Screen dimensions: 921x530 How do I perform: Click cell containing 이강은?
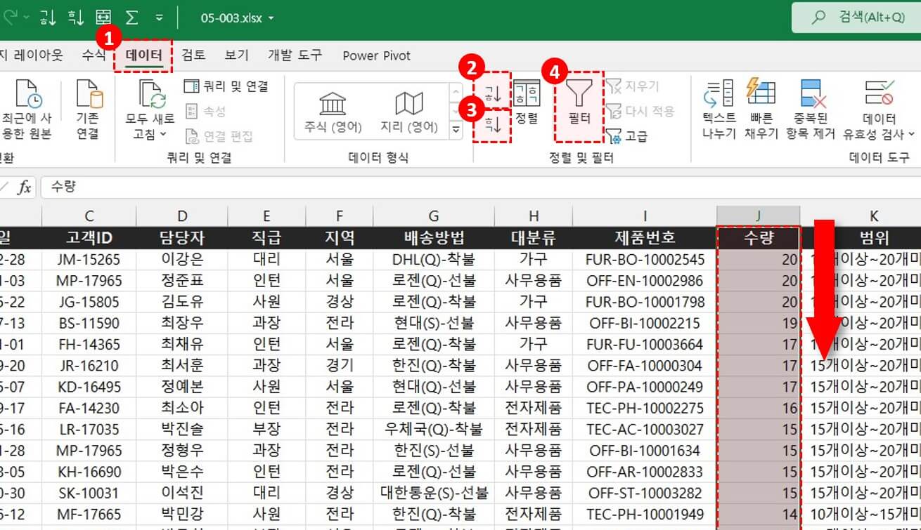pyautogui.click(x=182, y=260)
